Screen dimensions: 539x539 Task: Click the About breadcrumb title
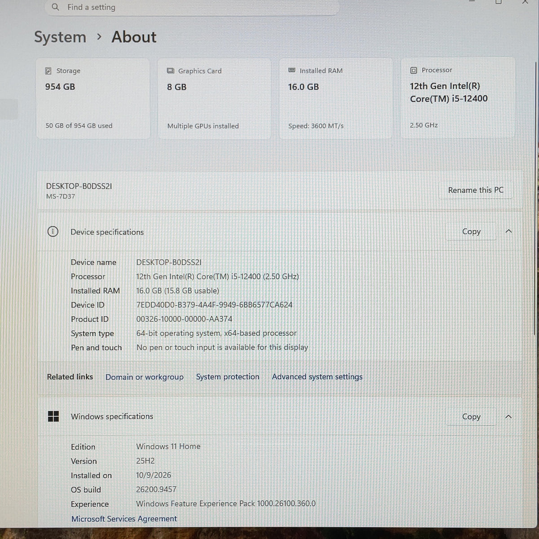(134, 37)
